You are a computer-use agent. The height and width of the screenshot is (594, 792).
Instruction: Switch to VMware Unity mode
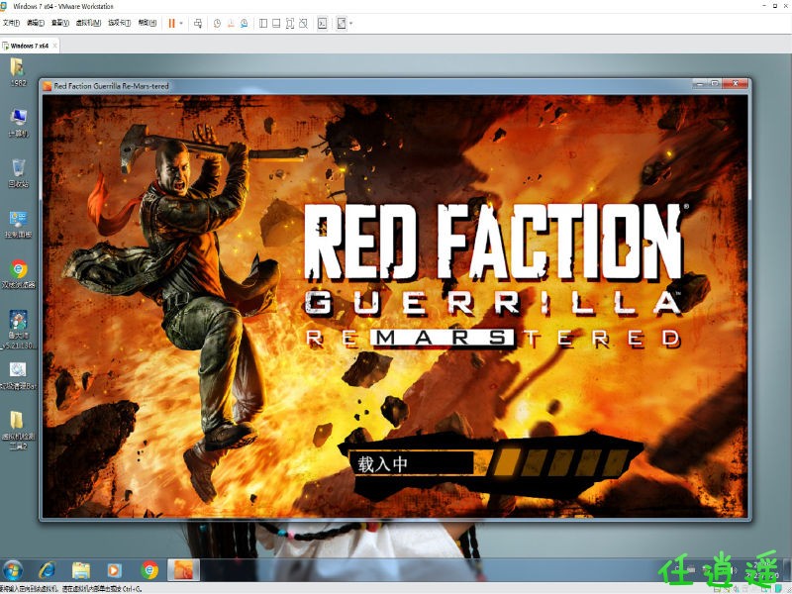(303, 23)
